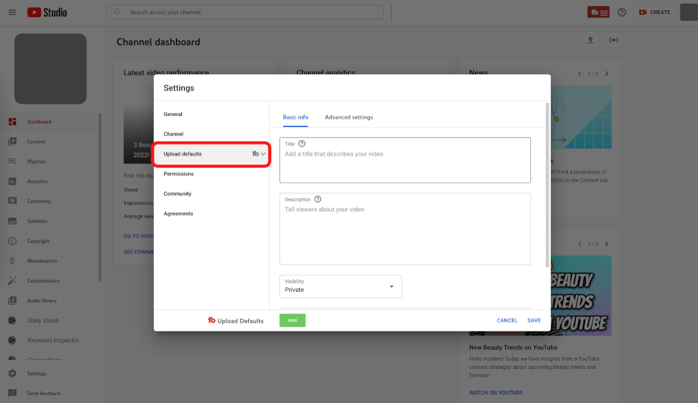This screenshot has height=403, width=698.
Task: Select the General settings section
Action: 173,115
